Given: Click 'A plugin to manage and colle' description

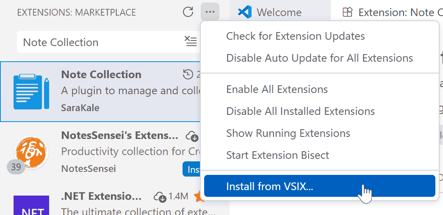Looking at the screenshot, I should tap(131, 91).
